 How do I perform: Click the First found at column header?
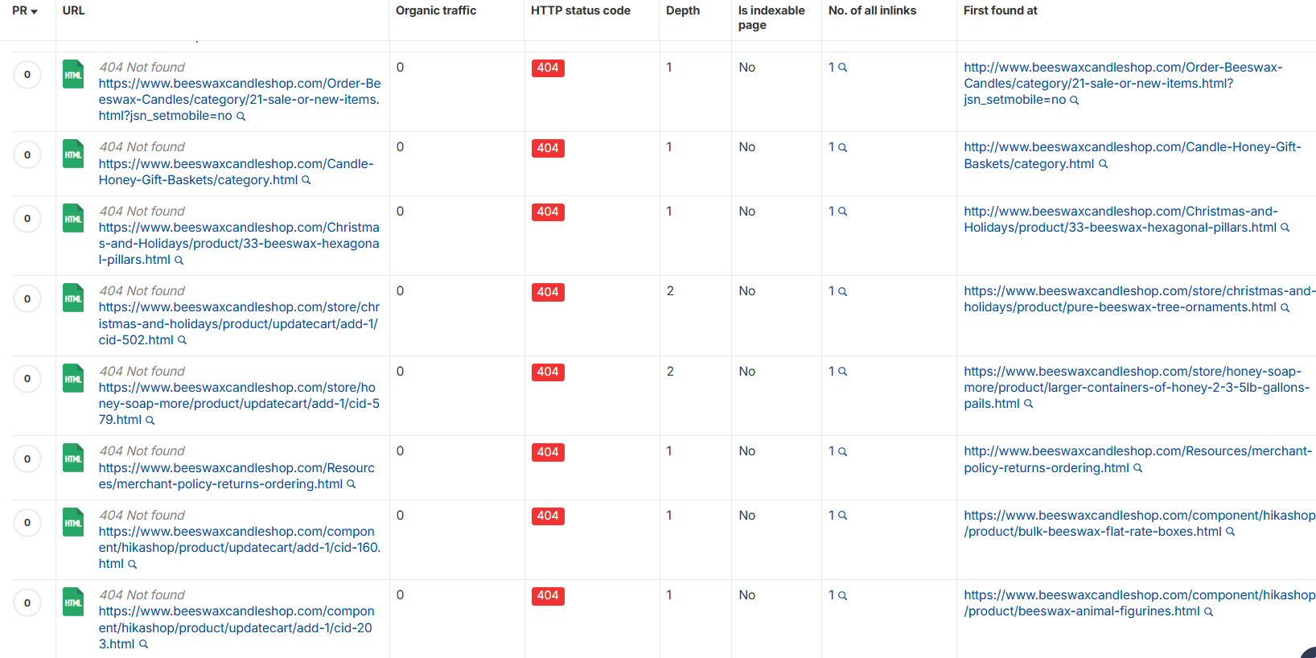[1001, 10]
